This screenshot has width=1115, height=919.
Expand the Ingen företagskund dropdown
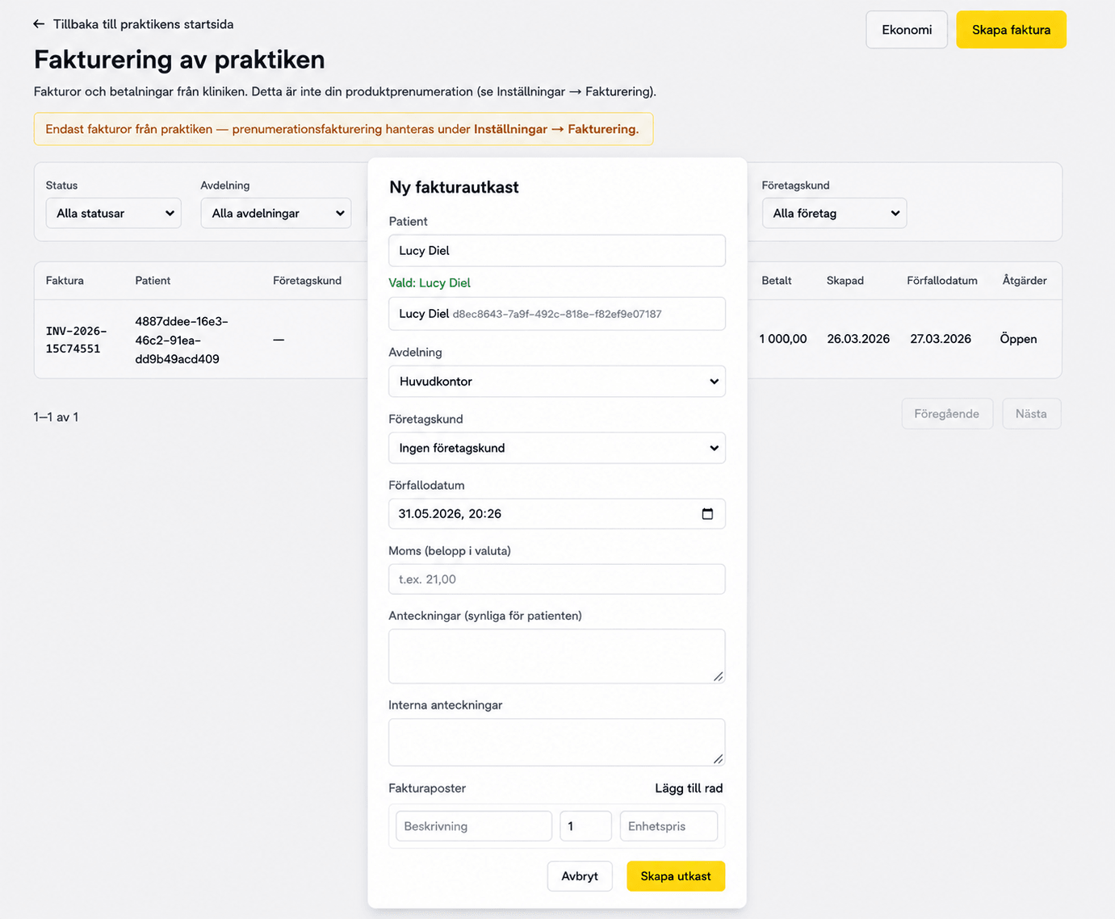(x=557, y=448)
